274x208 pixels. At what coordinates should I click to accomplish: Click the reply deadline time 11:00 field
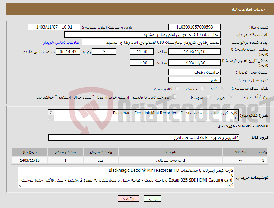[142, 51]
